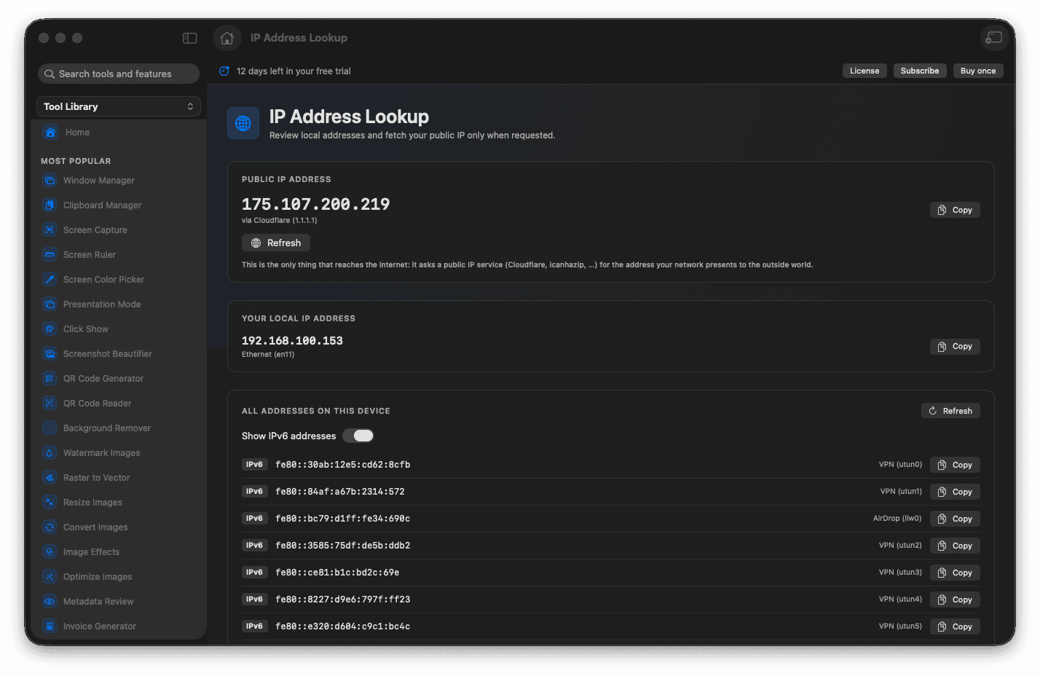Image resolution: width=1040 pixels, height=676 pixels.
Task: Select QR Code Reader sidebar entry
Action: [119, 404]
